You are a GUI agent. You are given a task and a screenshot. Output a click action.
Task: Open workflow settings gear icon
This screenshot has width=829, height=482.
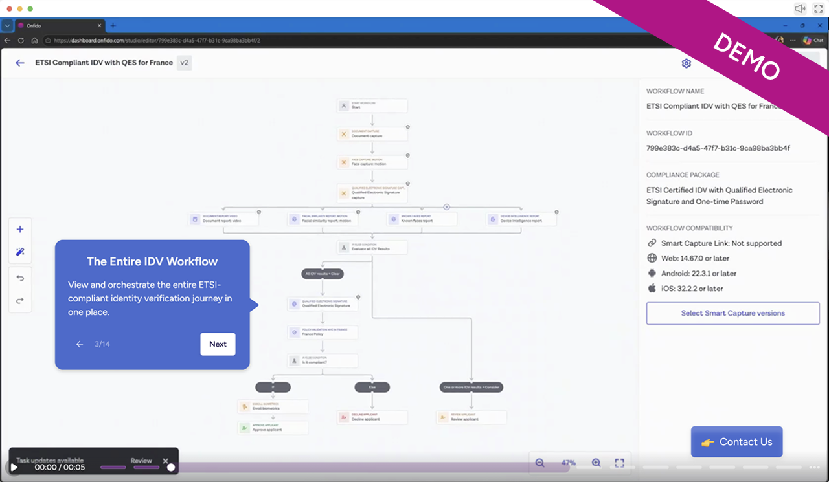click(687, 63)
